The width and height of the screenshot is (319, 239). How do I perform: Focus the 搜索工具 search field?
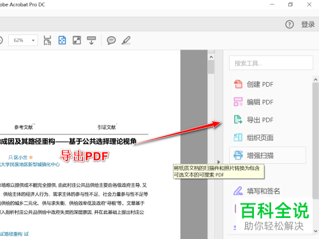click(x=271, y=63)
